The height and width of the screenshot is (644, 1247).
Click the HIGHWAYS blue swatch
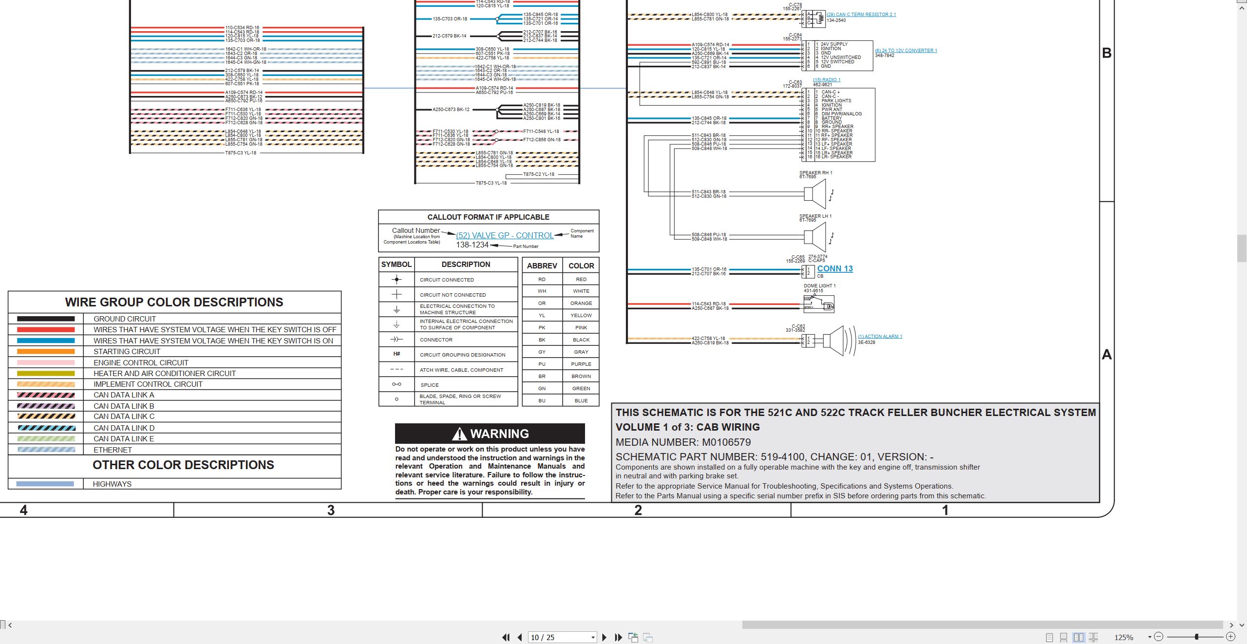point(45,484)
